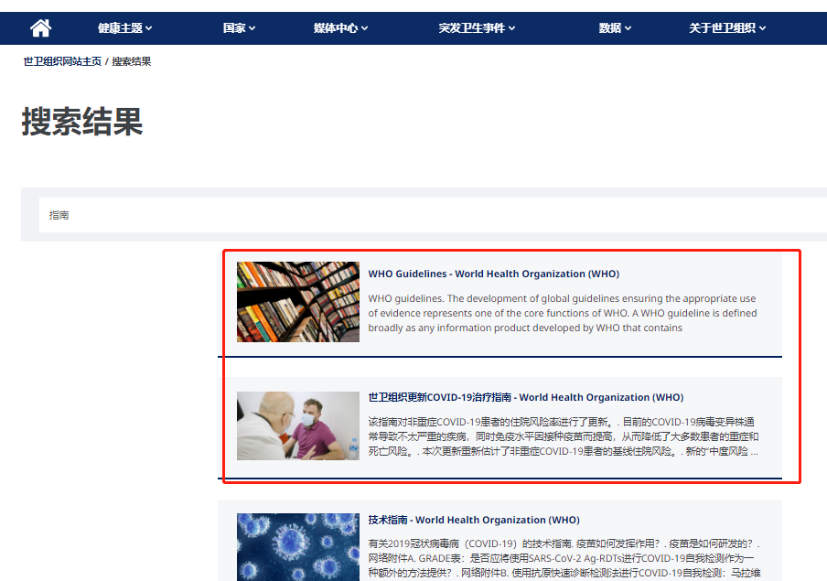Image resolution: width=827 pixels, height=581 pixels.
Task: Expand chevron next to 数据
Action: click(628, 28)
